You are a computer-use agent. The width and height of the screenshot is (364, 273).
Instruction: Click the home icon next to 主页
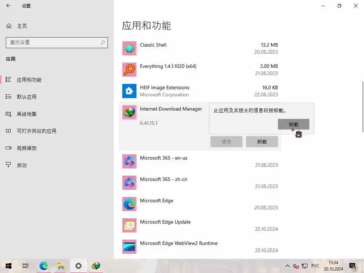[9, 26]
